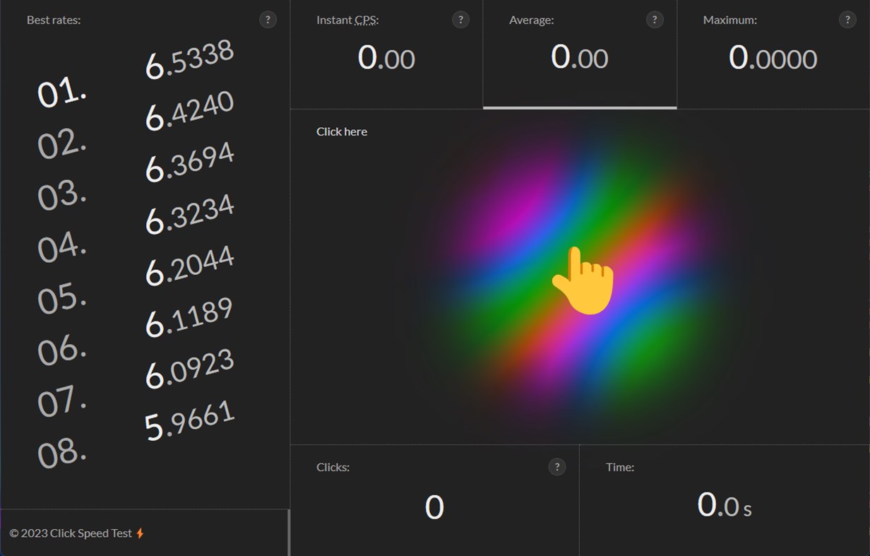
Task: Click the best rate 6.2044
Action: [x=189, y=266]
